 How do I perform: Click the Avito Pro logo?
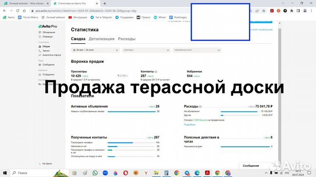pyautogui.click(x=47, y=26)
